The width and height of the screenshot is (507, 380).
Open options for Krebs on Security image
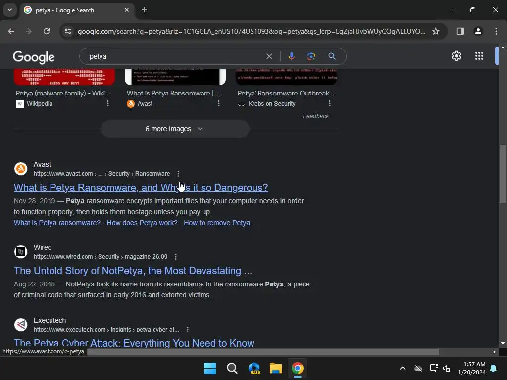[x=329, y=104]
